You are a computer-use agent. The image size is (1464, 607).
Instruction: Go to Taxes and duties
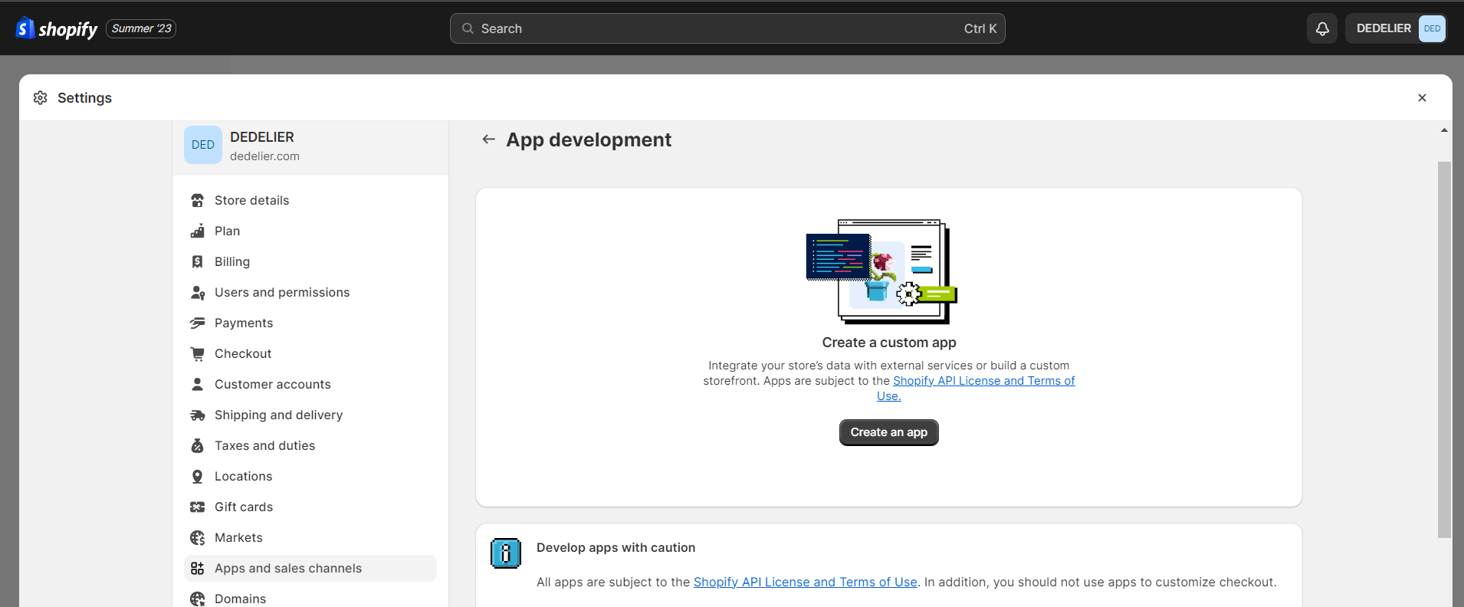(310, 445)
